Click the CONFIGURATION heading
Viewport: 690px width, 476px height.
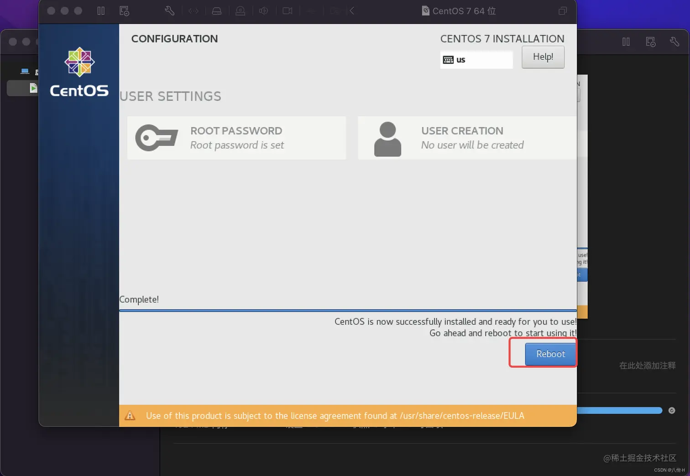[x=174, y=39]
